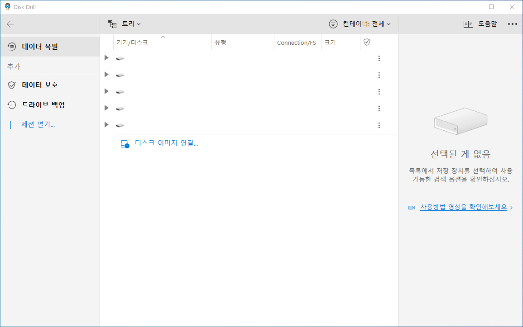The height and width of the screenshot is (327, 523).
Task: Select the first disk's drive icon
Action: 120,58
